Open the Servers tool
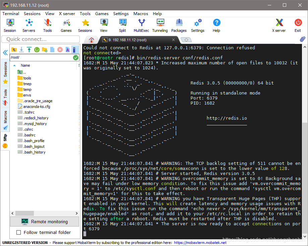308x246 pixels. click(x=29, y=25)
